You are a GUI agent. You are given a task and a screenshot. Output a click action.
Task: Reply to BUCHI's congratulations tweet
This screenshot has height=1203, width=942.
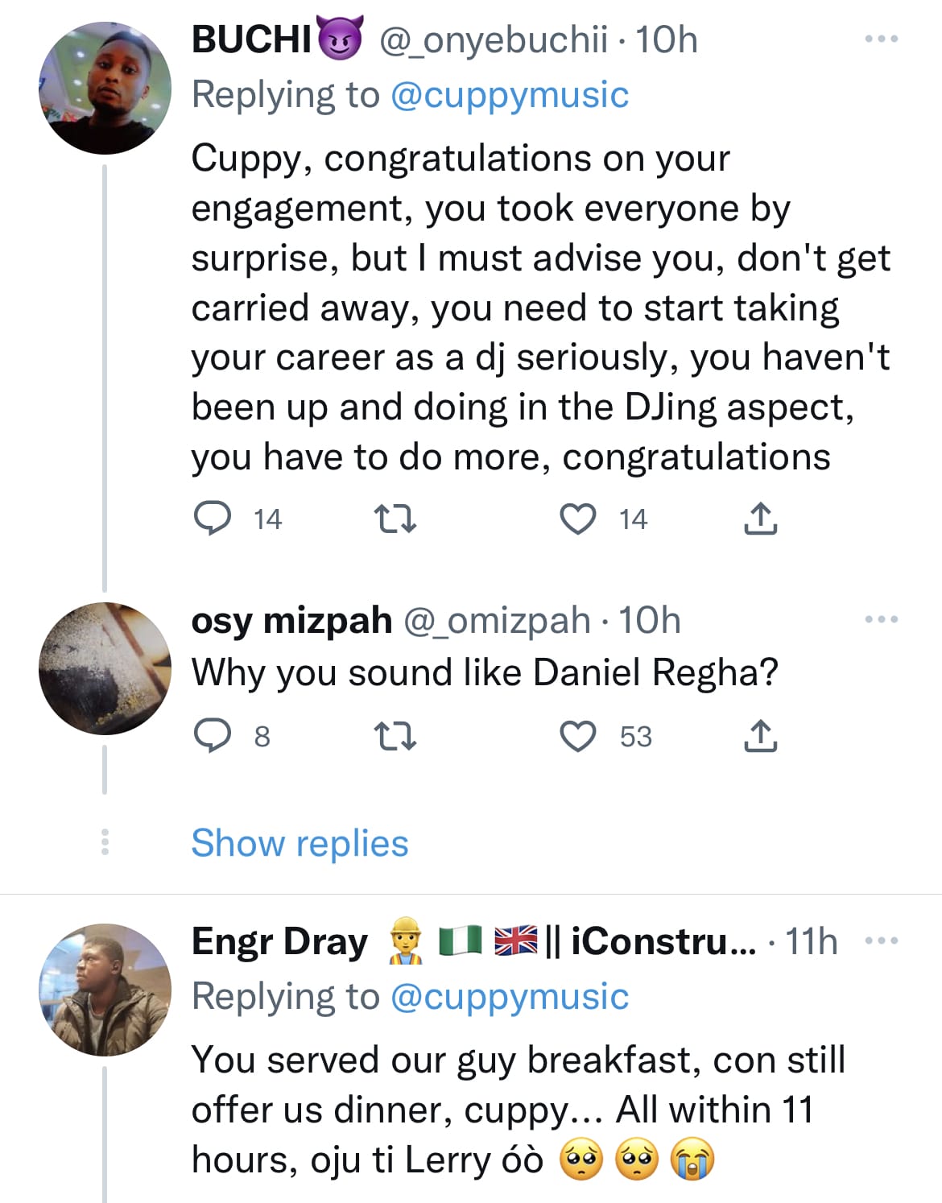(x=213, y=519)
